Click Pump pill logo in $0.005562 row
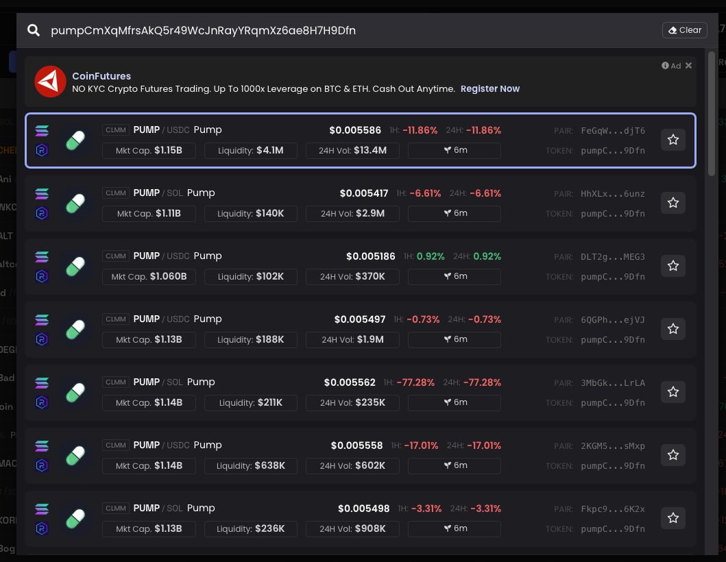The image size is (726, 562). coord(75,392)
